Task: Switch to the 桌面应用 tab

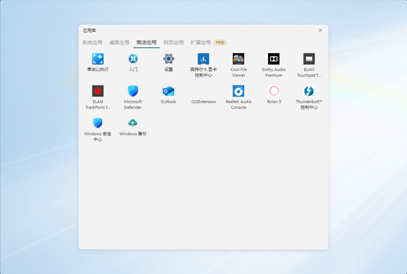Action: [119, 42]
